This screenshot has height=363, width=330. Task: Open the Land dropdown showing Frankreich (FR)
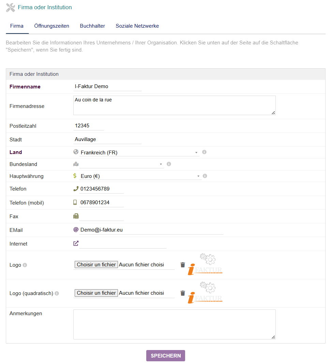tap(139, 153)
